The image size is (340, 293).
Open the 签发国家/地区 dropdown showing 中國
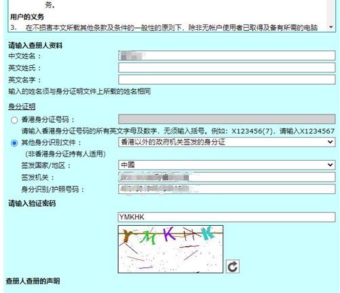(227, 165)
